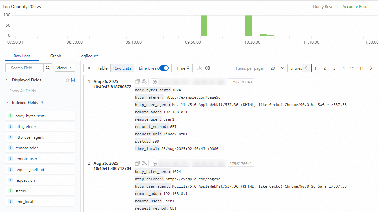Click the tag analysis icon on log entry 2
Image resolution: width=379 pixels, height=212 pixels.
(144, 163)
